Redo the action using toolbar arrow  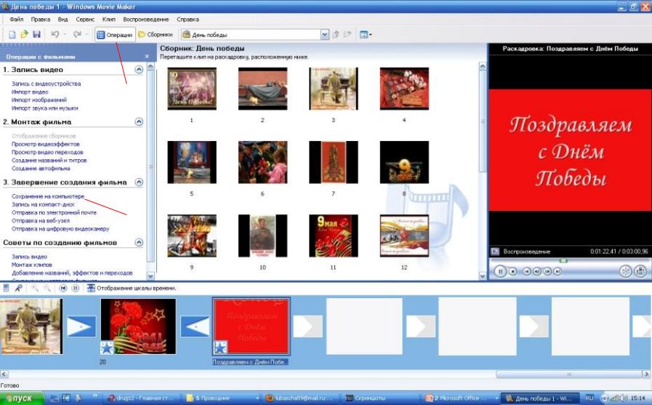click(x=77, y=35)
